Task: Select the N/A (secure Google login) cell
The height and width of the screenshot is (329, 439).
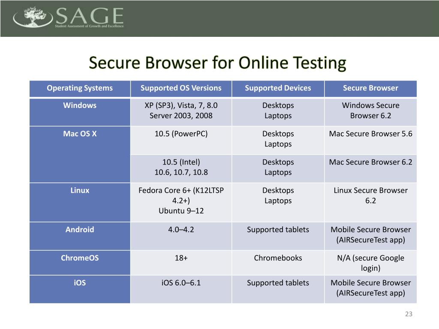Action: pos(371,263)
